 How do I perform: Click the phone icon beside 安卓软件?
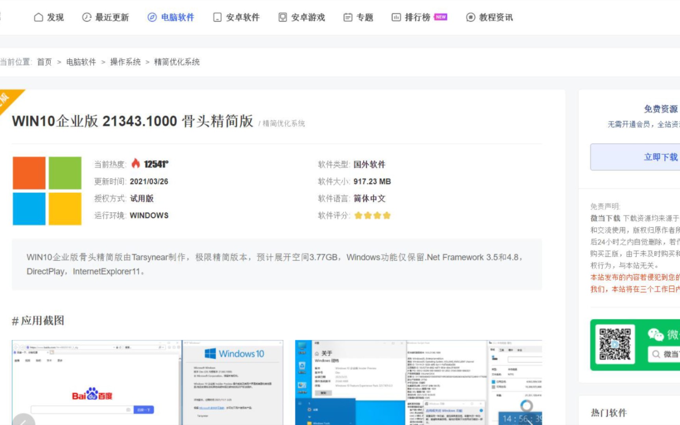(x=217, y=17)
